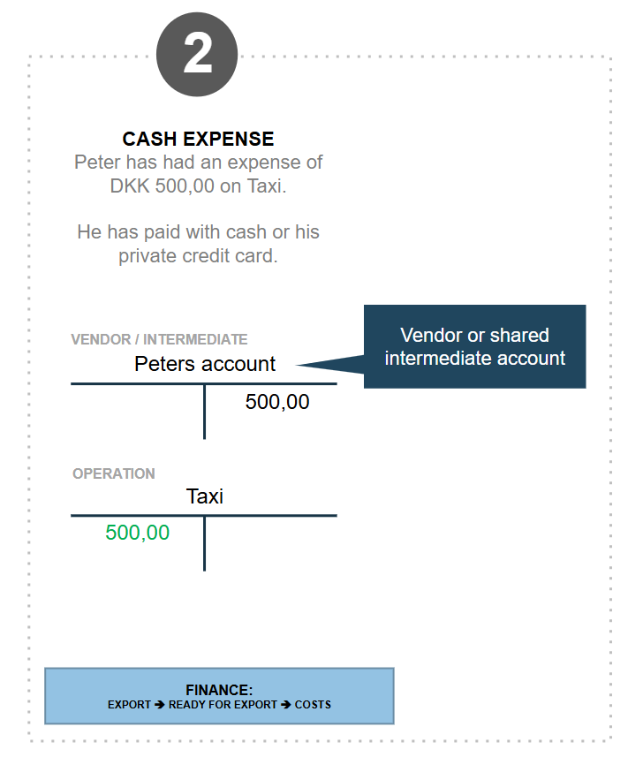This screenshot has width=643, height=757.
Task: Click the green 500,00 debit amount
Action: [138, 533]
